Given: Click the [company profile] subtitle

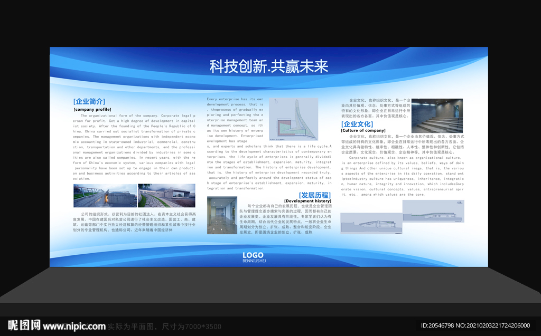Looking at the screenshot, I should [x=92, y=110].
